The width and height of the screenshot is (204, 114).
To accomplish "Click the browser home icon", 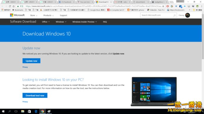I will pos(14,6).
